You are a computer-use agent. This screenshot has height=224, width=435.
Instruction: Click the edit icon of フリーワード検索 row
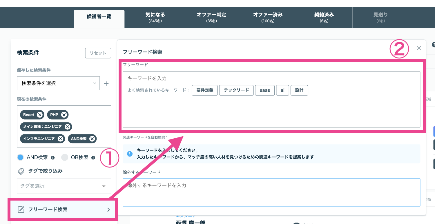click(x=21, y=210)
